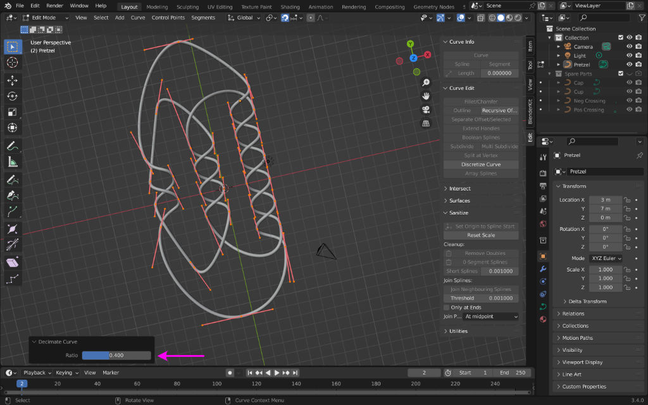Viewport: 648px width, 405px height.
Task: Click the Location X field
Action: [x=606, y=200]
